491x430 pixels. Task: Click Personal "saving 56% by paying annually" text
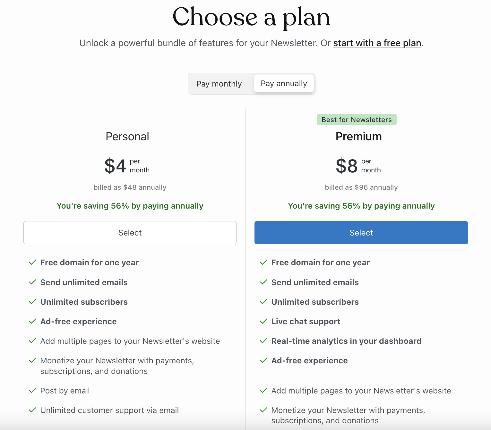tap(130, 206)
